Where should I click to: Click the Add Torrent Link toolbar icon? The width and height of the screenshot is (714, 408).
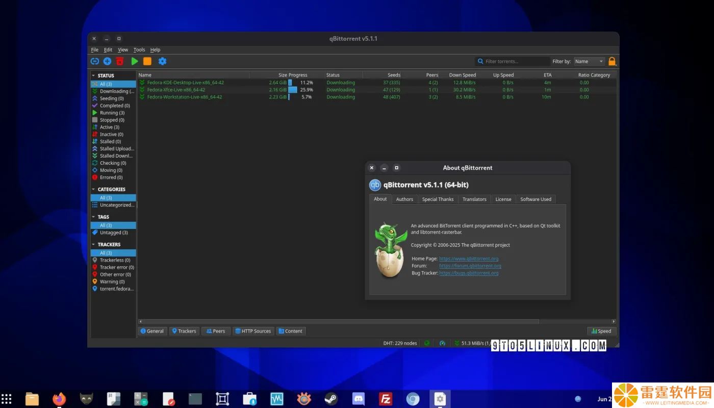click(94, 61)
